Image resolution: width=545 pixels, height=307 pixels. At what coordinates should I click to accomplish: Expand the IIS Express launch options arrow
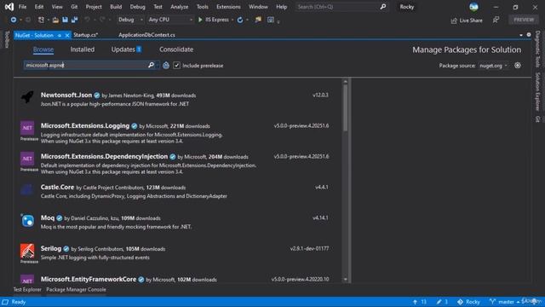click(232, 20)
